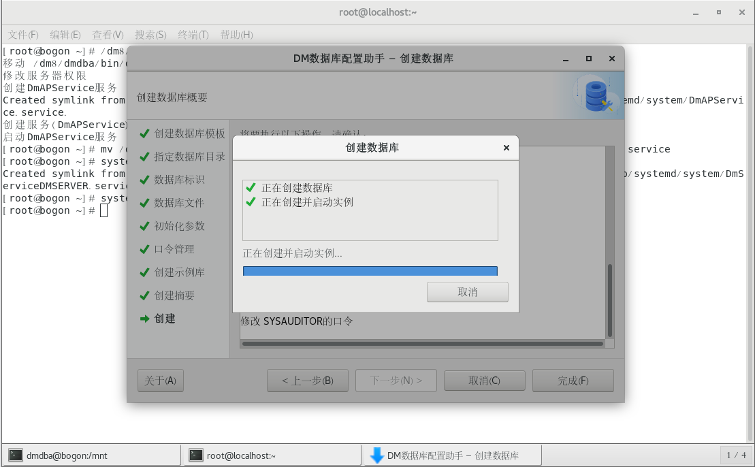Viewport: 755px width, 467px height.
Task: Click the checkmark beside 创建数据库模板
Action: [144, 133]
